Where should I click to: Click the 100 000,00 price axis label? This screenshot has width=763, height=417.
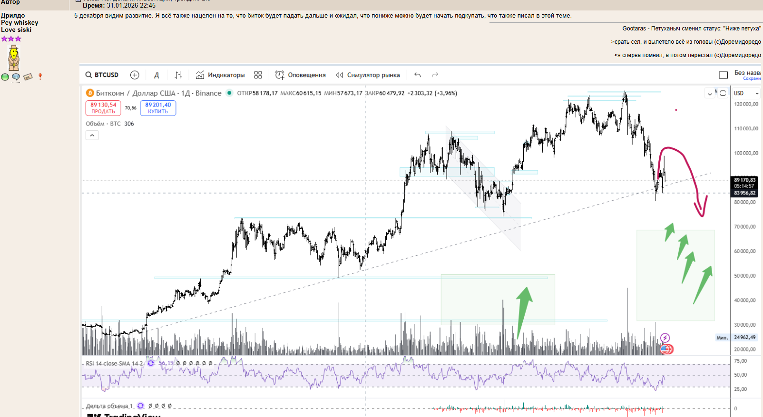[746, 153]
